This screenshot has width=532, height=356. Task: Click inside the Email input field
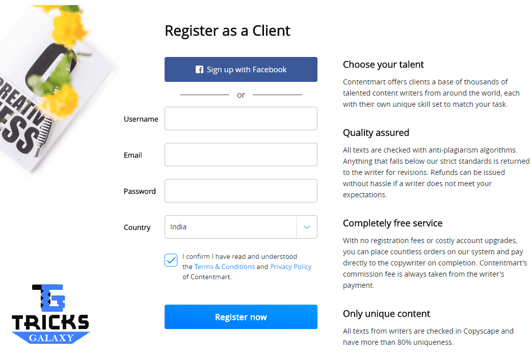pos(241,155)
